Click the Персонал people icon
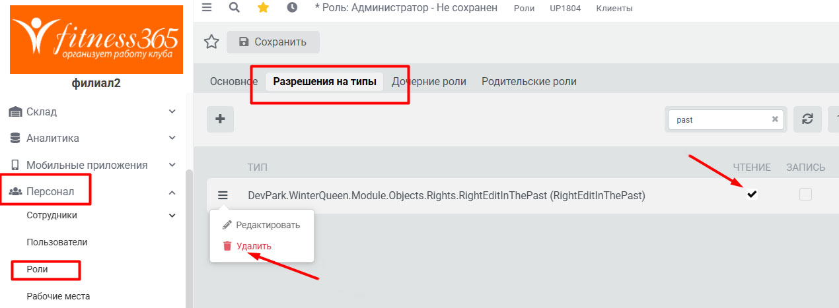 [x=15, y=192]
